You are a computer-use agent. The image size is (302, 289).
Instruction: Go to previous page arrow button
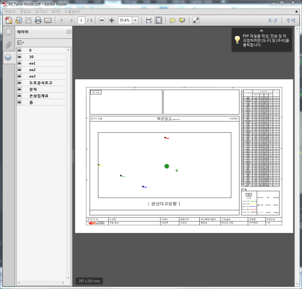pyautogui.click(x=62, y=20)
